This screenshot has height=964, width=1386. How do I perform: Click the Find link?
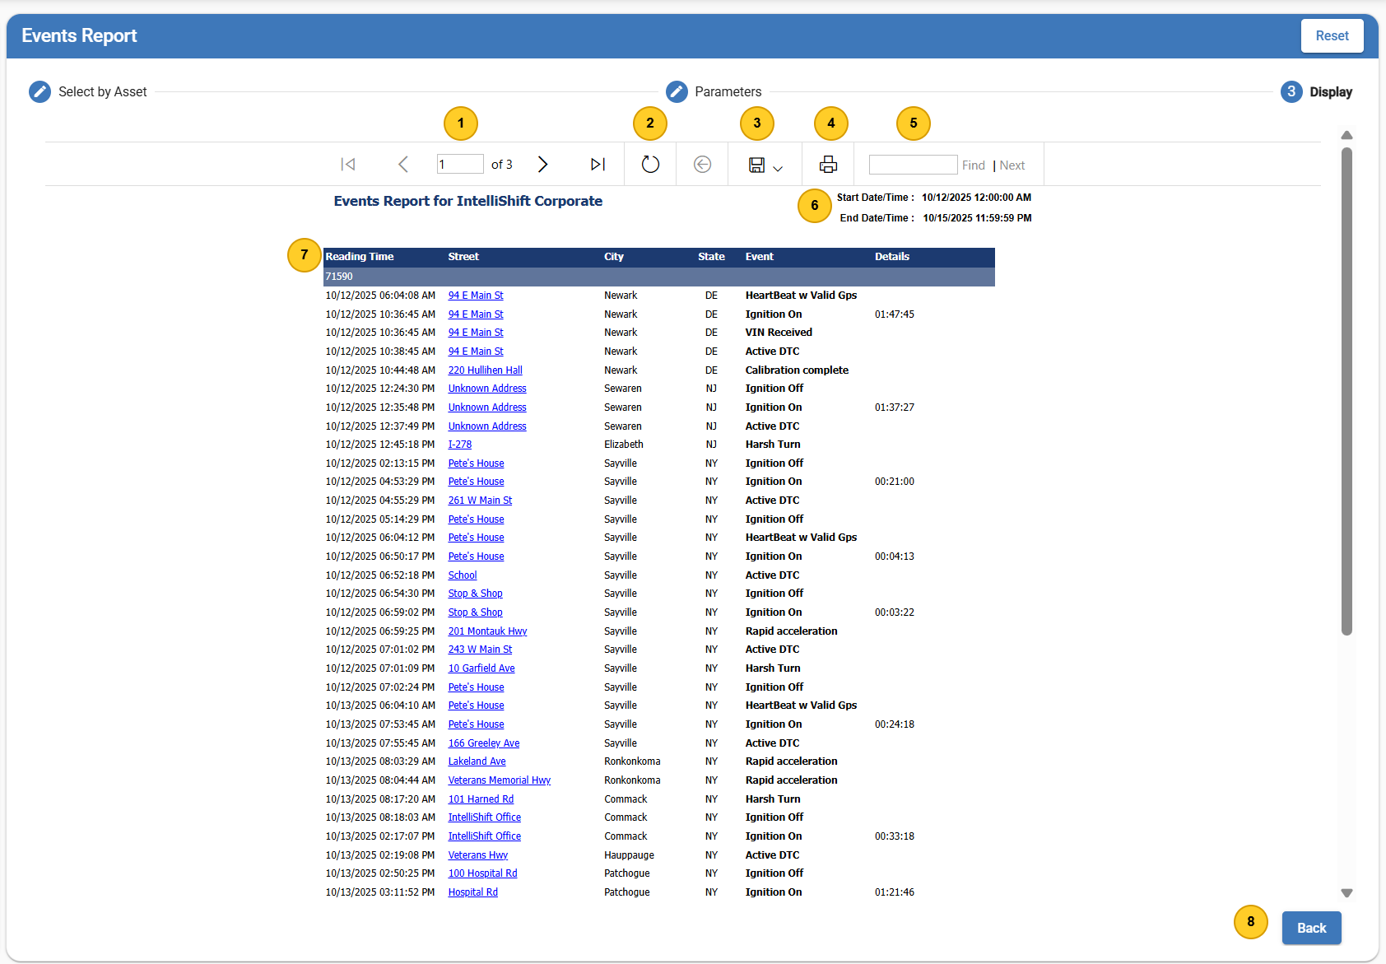click(x=974, y=165)
